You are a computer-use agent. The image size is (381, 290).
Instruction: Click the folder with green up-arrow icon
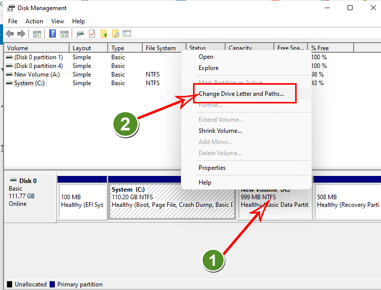(x=104, y=33)
